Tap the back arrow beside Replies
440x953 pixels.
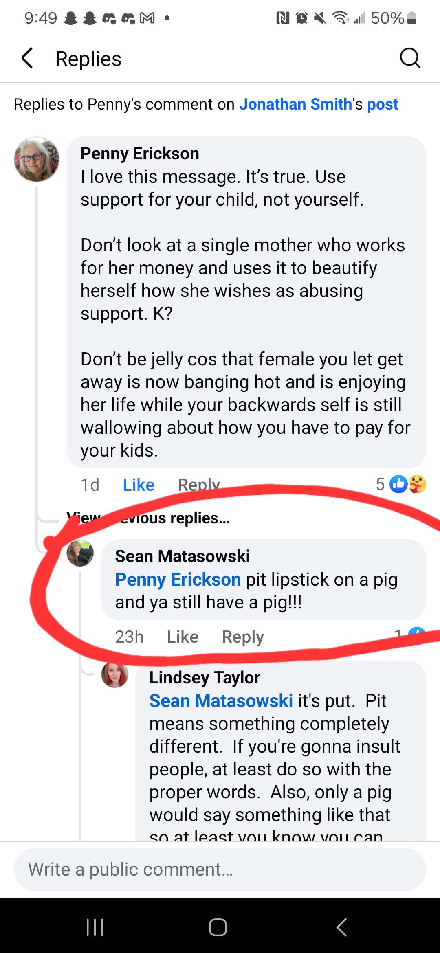pos(27,58)
